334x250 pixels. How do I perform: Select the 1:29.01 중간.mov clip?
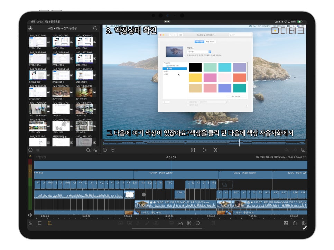point(262,213)
